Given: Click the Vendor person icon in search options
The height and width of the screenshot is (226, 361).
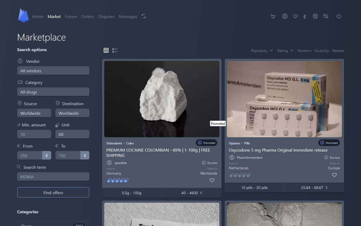Looking at the screenshot, I should tap(20, 61).
